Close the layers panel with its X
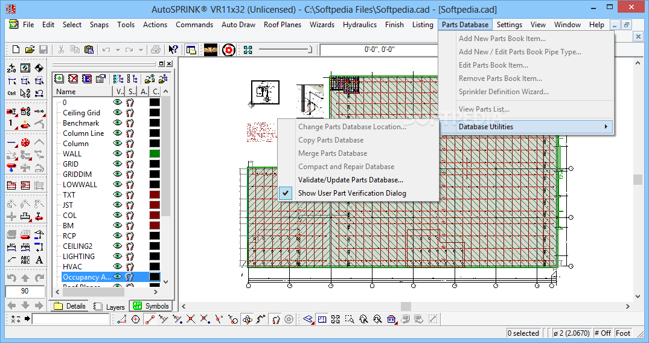 169,64
